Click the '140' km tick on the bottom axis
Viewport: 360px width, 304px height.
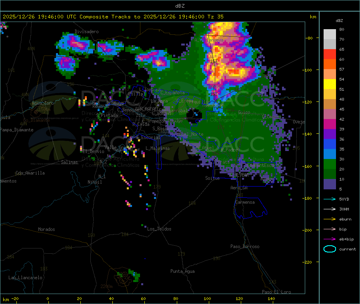271,299
